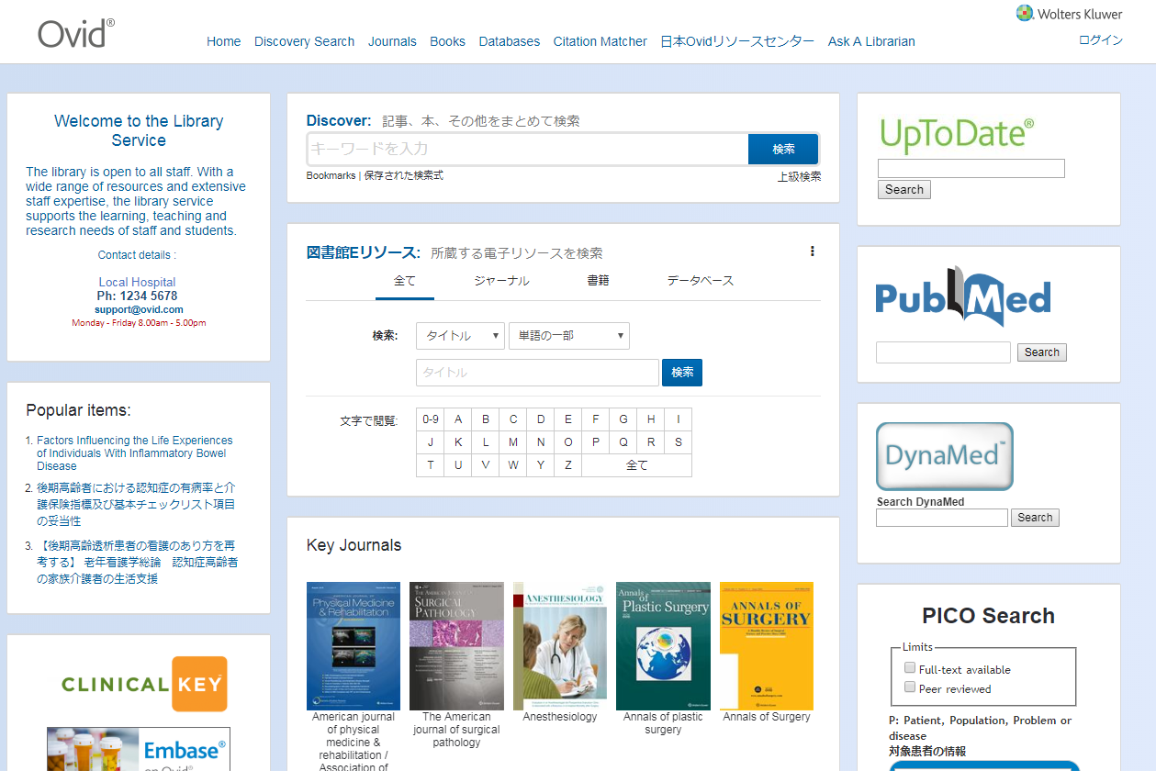Image resolution: width=1156 pixels, height=771 pixels.
Task: Click the Wolters Kluwer logo
Action: tap(1069, 13)
